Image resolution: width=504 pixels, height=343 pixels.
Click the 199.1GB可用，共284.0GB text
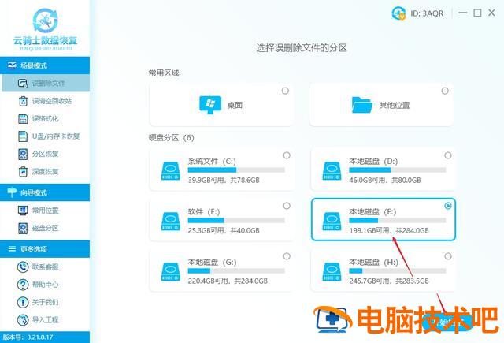(389, 230)
